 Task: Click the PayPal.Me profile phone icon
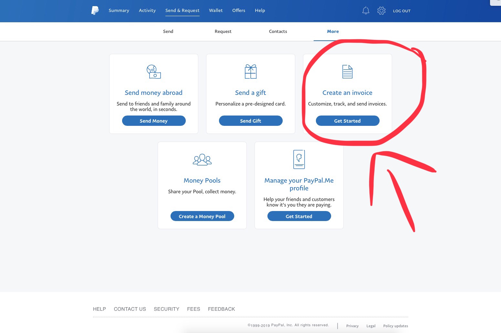[299, 159]
